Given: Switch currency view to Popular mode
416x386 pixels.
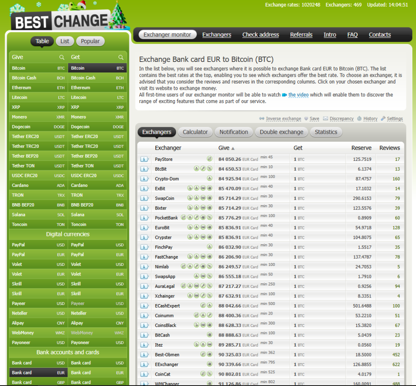Looking at the screenshot, I should coord(90,41).
